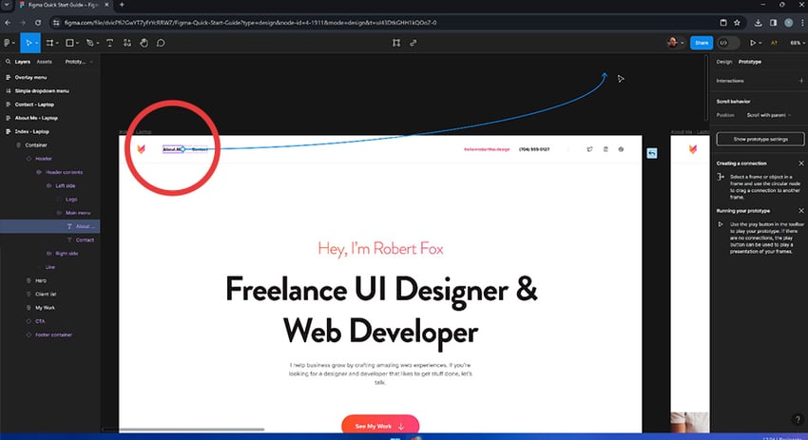Open the Figma main menu icon
This screenshot has width=808, height=440.
8,43
